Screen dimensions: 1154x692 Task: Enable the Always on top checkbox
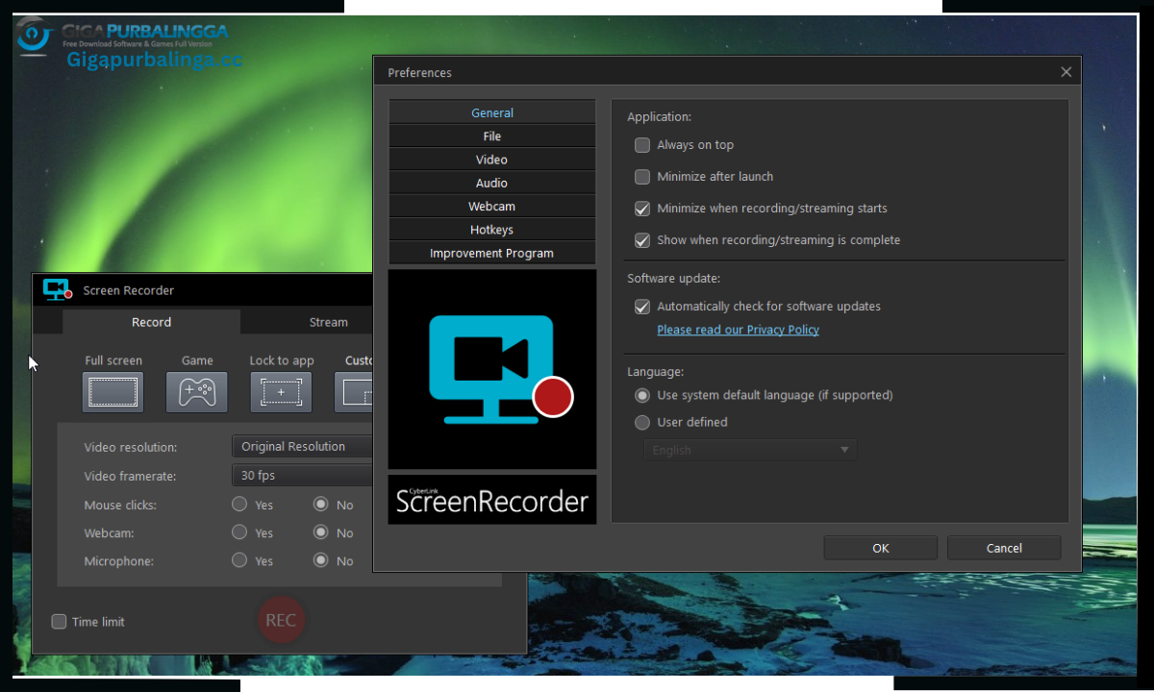click(642, 145)
